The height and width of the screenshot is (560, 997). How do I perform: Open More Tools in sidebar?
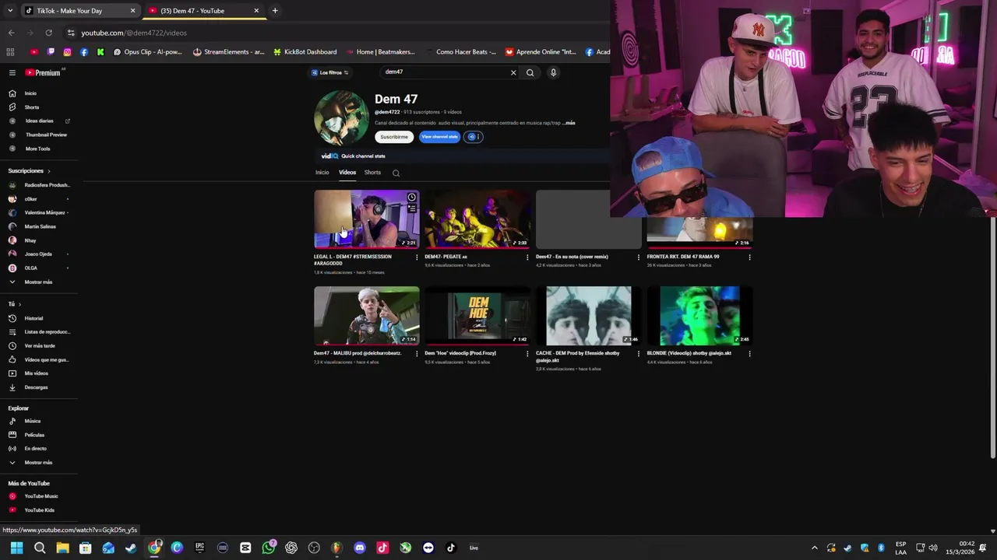(37, 149)
